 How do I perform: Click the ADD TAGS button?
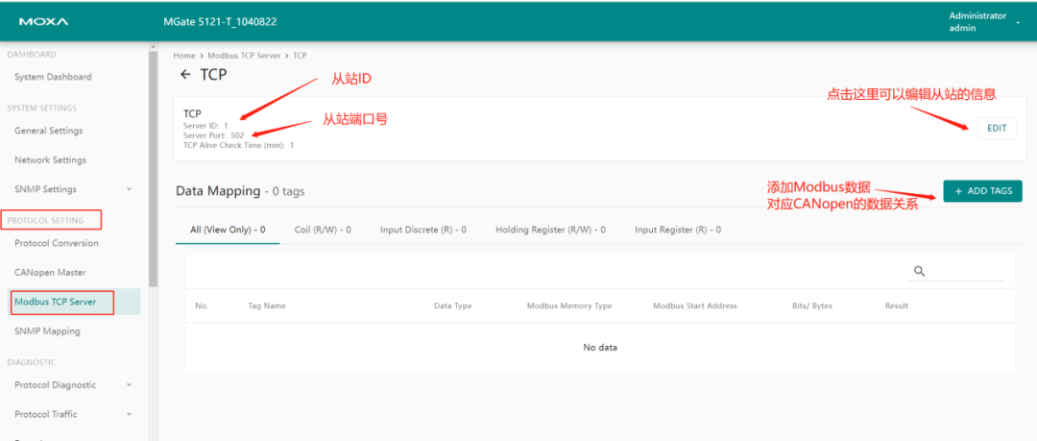[x=983, y=190]
